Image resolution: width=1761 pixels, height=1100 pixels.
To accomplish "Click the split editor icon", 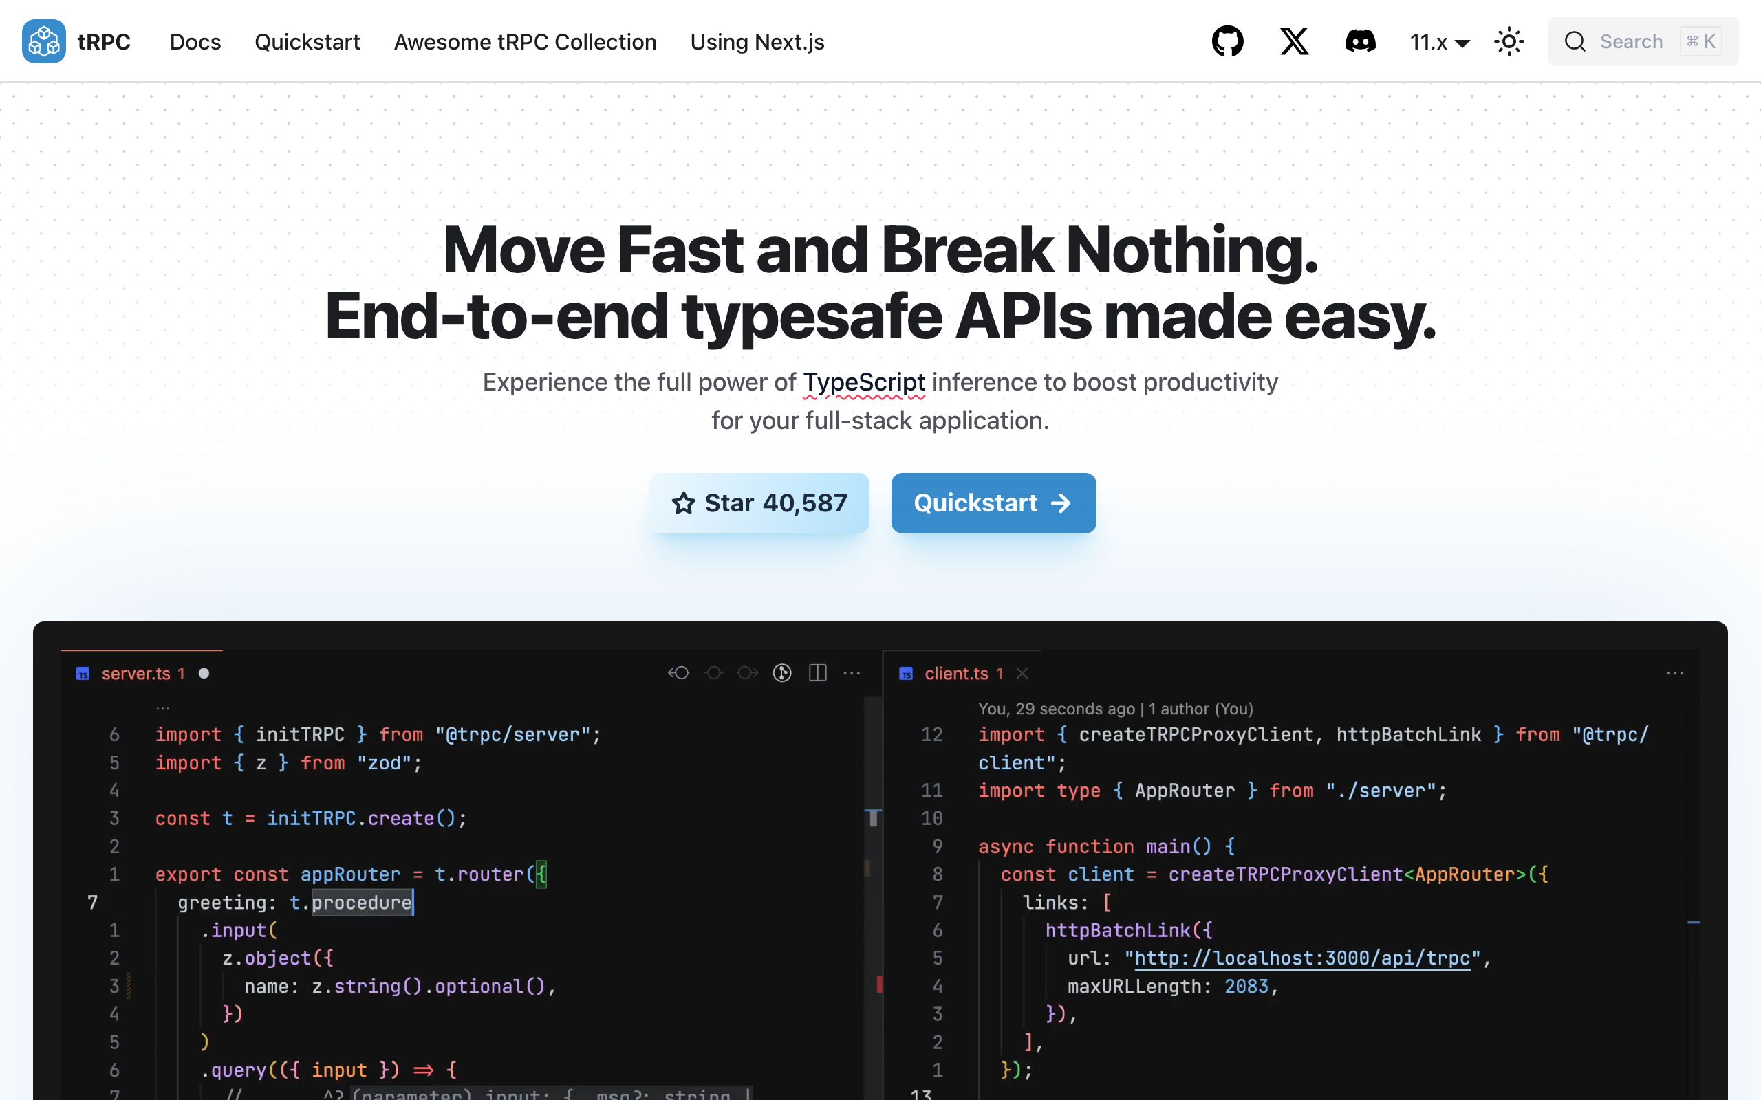I will click(818, 673).
